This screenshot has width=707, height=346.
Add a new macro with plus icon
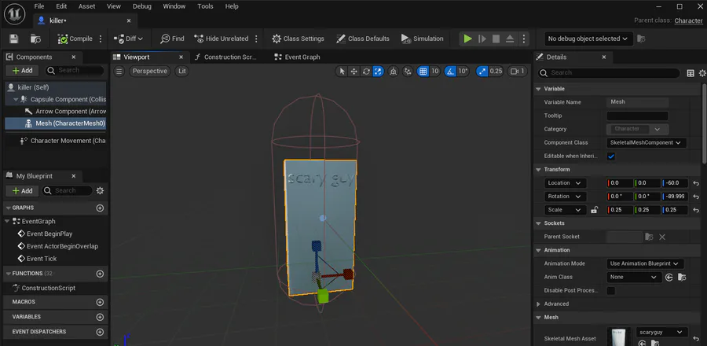point(100,302)
